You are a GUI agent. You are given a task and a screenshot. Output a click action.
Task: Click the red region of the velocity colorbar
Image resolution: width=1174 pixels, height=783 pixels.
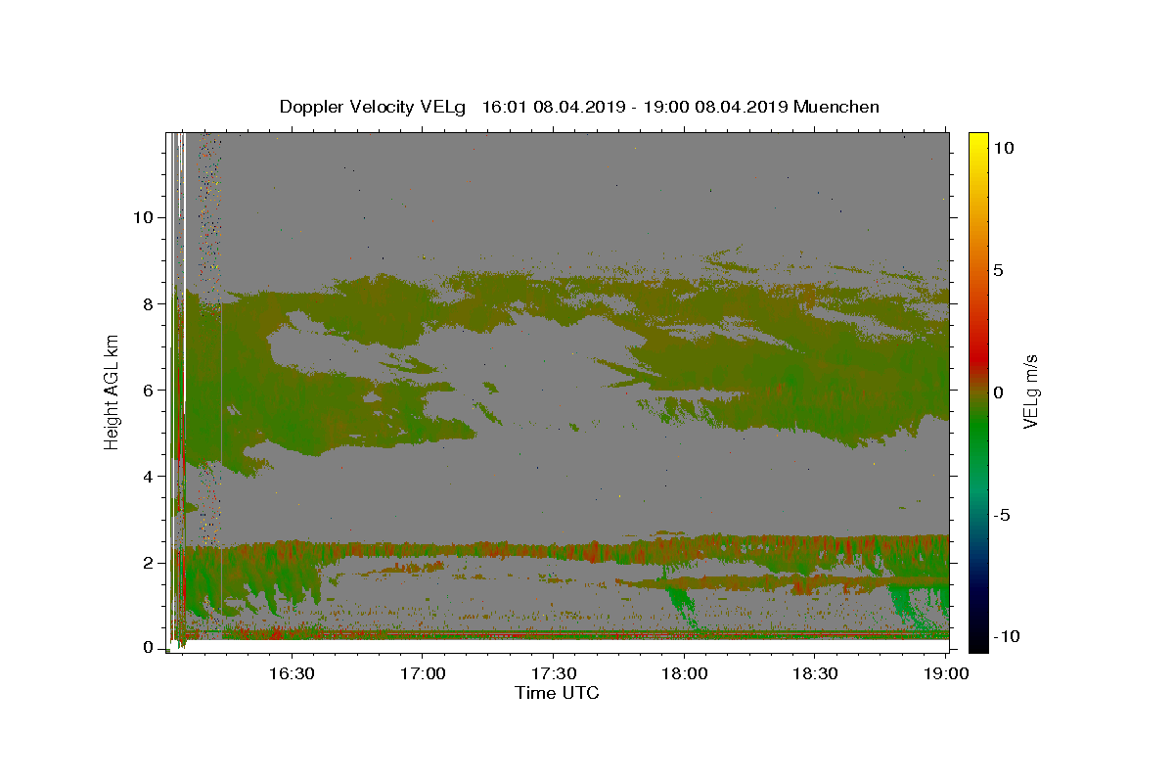978,357
